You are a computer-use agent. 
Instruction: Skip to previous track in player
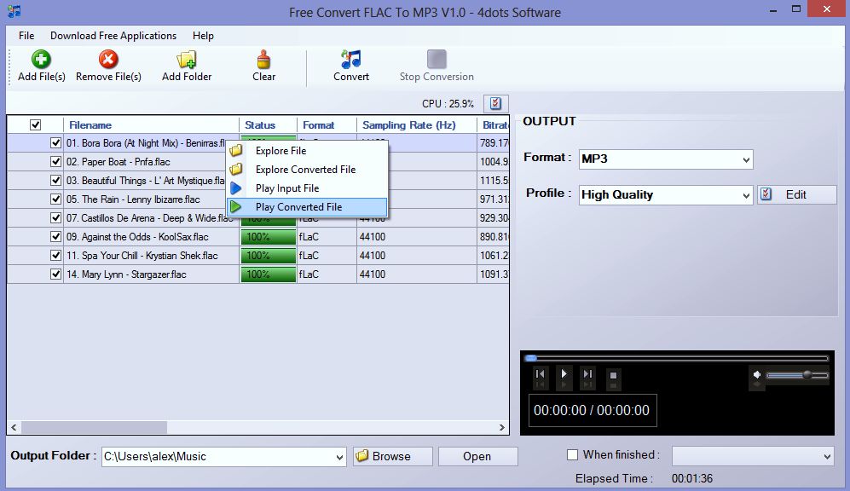(540, 374)
